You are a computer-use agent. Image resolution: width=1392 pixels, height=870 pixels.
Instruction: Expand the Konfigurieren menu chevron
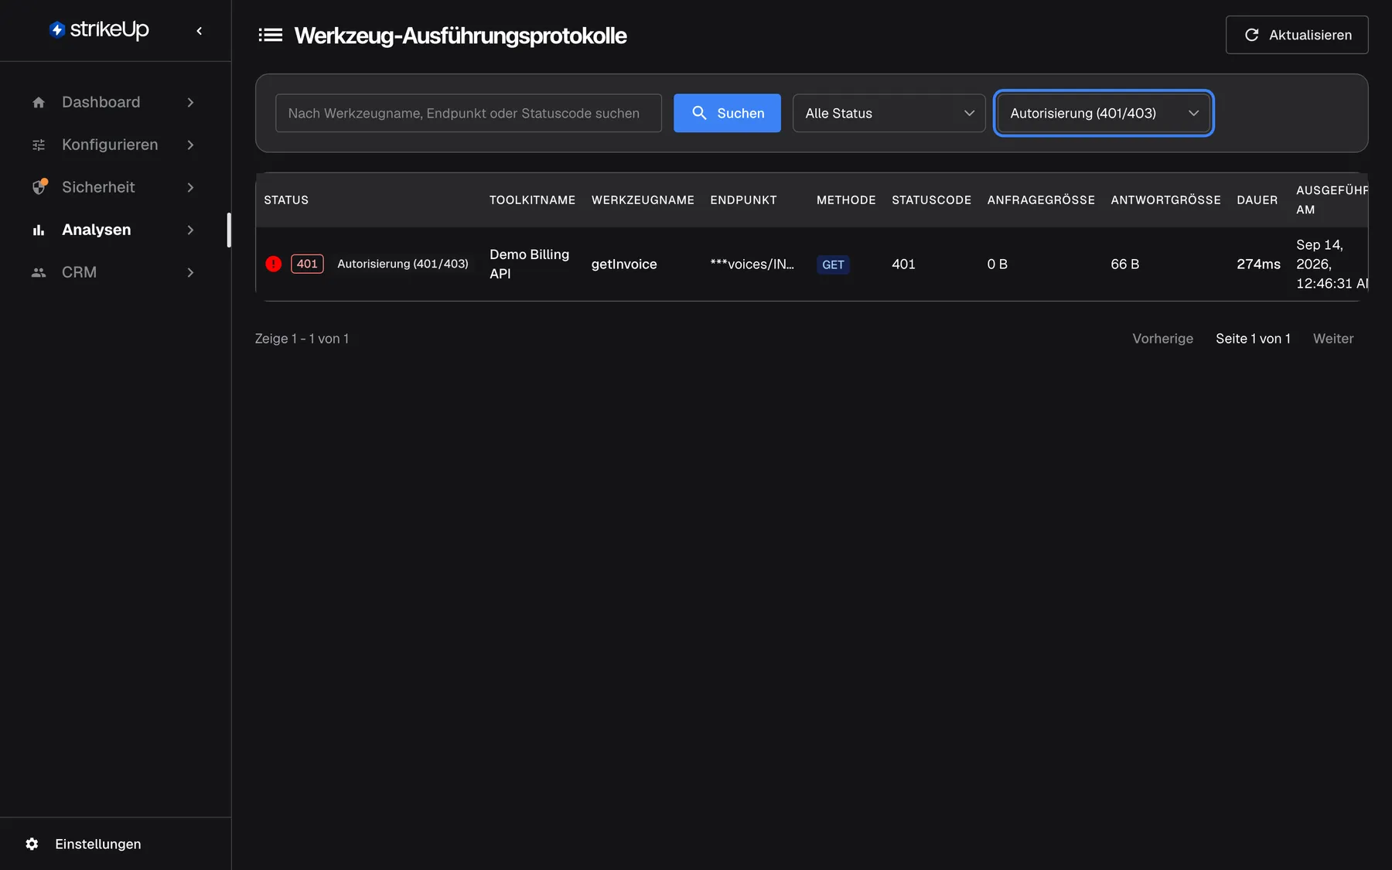tap(190, 145)
